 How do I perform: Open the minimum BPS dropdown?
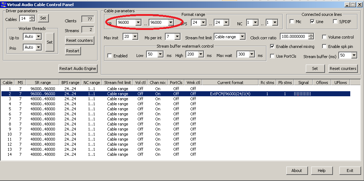click(204, 22)
